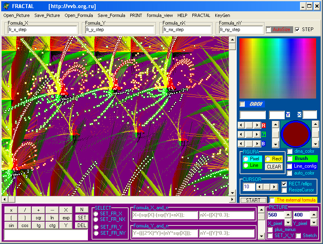
Task: Select the Pixel radio button
Action: tap(246, 159)
